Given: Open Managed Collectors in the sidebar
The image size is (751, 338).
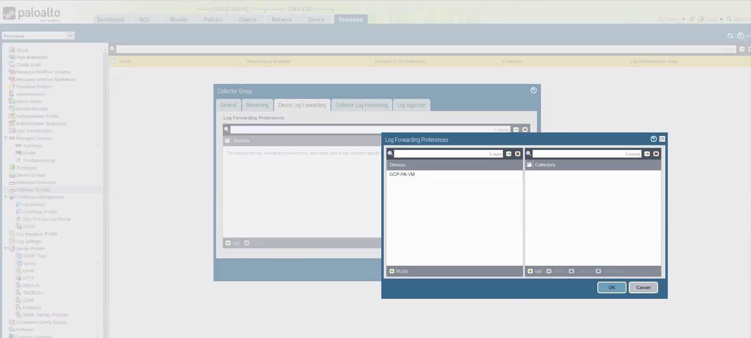Looking at the screenshot, I should tap(36, 182).
